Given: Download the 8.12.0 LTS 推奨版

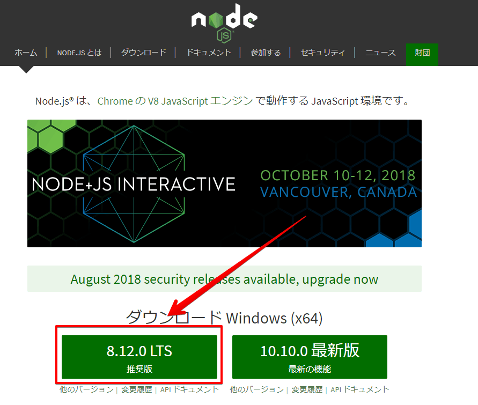Looking at the screenshot, I should (x=139, y=357).
